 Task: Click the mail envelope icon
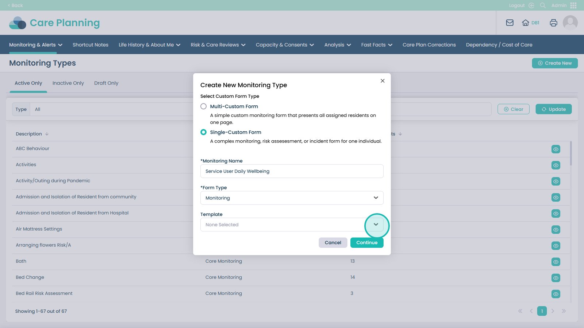point(510,23)
